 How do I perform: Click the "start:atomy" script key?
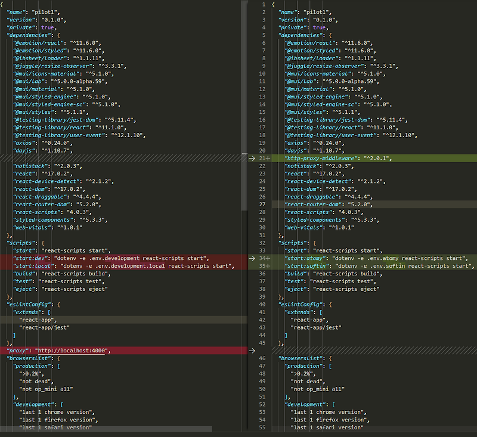click(x=305, y=258)
